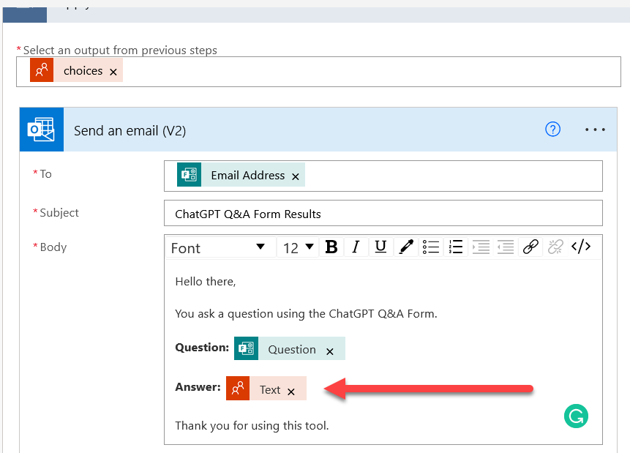The height and width of the screenshot is (453, 630).
Task: Apply underline formatting
Action: [380, 247]
